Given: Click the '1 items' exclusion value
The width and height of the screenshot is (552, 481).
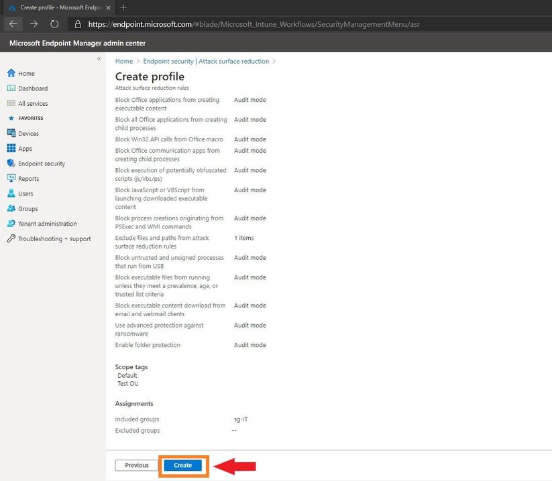Looking at the screenshot, I should 244,238.
